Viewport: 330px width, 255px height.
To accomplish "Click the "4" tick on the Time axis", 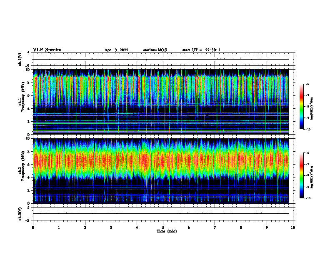I will tap(137, 227).
